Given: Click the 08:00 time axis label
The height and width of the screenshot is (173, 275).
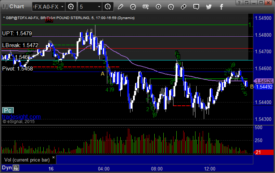Looking at the screenshot, I should coord(157,169).
